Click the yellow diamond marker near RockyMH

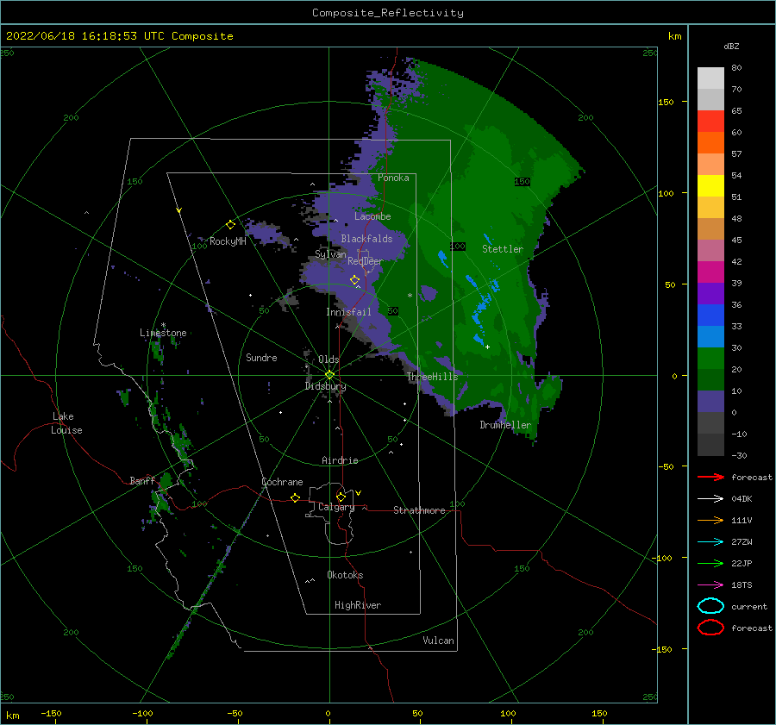pos(230,225)
